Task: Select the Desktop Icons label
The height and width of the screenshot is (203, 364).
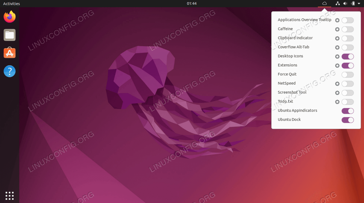Action: [290, 56]
